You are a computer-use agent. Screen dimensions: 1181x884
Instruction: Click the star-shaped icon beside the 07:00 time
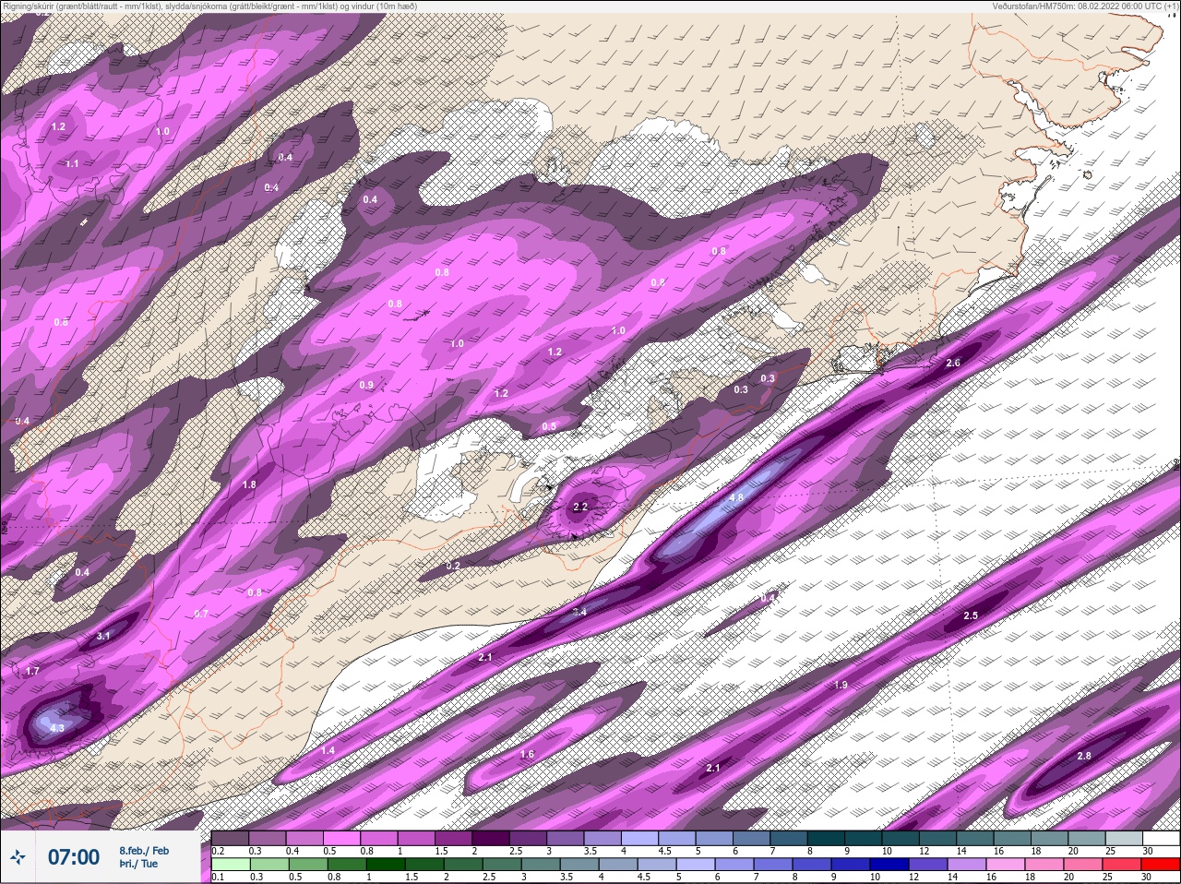pyautogui.click(x=17, y=857)
